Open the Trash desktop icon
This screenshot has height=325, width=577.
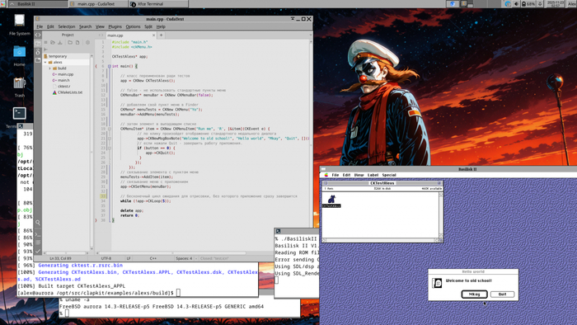point(20,87)
